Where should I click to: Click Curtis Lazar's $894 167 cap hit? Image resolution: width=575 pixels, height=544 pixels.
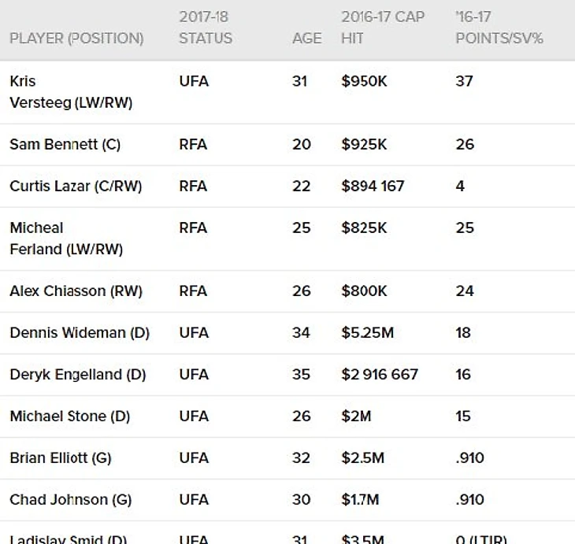[373, 186]
